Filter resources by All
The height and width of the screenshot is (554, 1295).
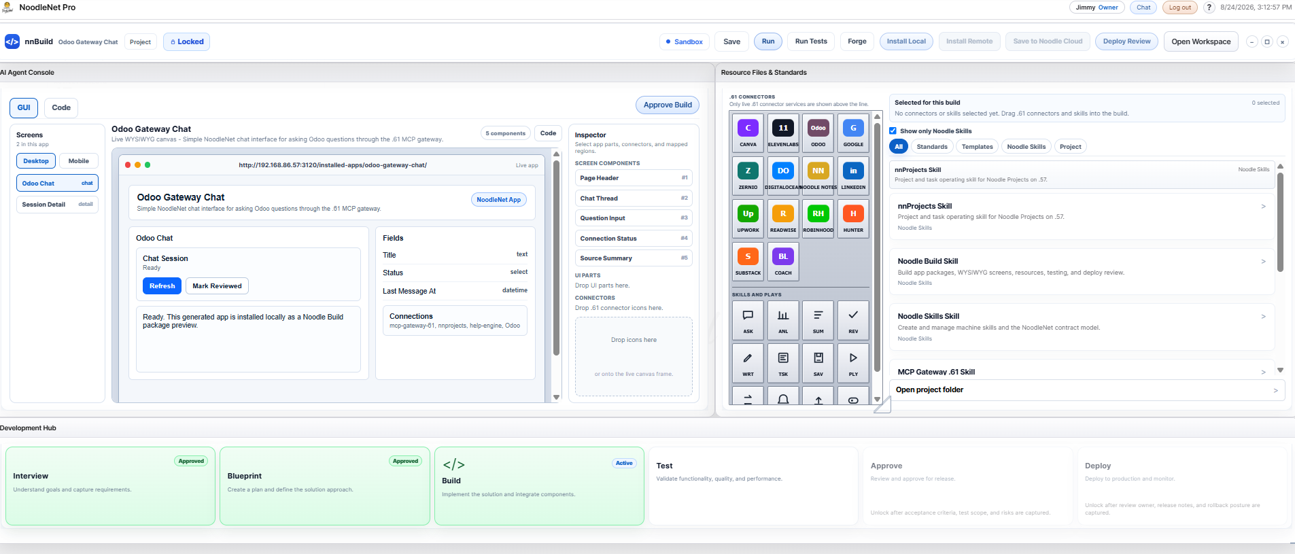pos(899,147)
